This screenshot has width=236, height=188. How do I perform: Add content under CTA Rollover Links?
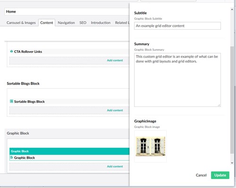[115, 60]
